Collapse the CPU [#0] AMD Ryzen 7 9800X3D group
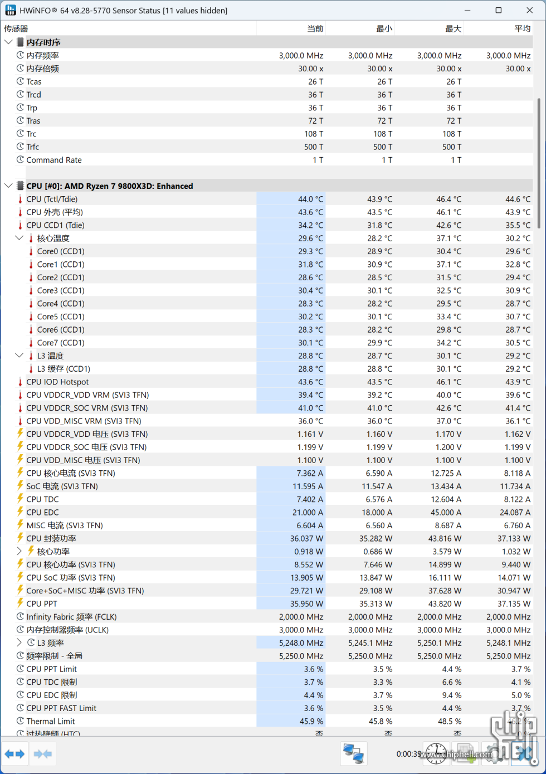Viewport: 546px width, 774px height. click(x=8, y=186)
